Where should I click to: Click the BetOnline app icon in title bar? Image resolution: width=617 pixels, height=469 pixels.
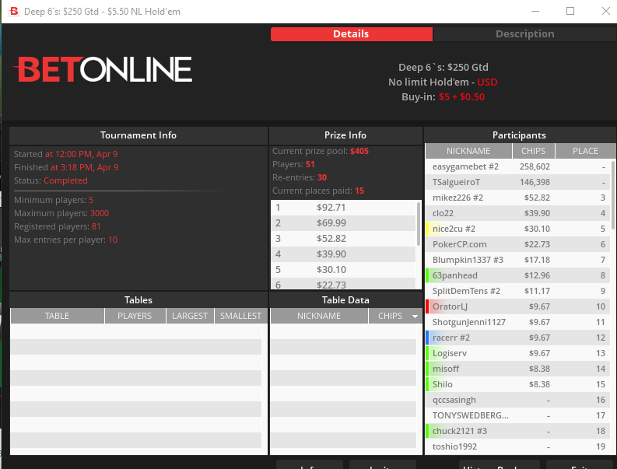pos(14,11)
